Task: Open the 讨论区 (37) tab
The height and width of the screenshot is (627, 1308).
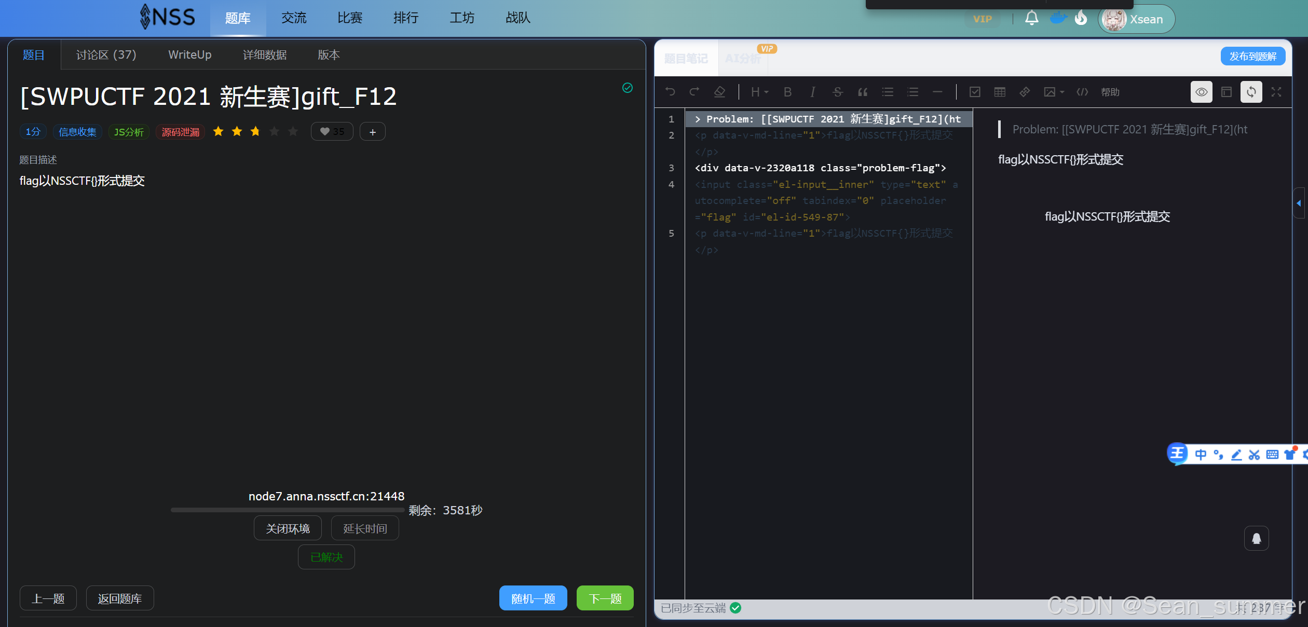Action: pyautogui.click(x=106, y=54)
